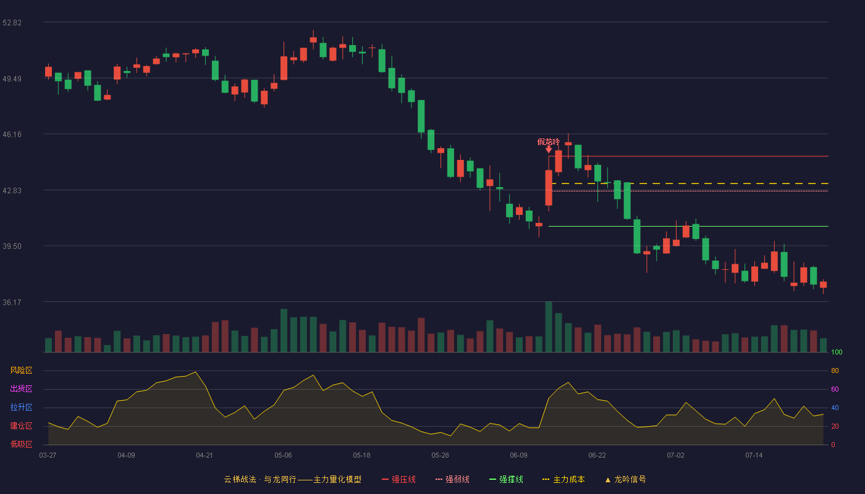Image resolution: width=865 pixels, height=494 pixels.
Task: Click the green 强撑线 support line
Action: point(688,227)
